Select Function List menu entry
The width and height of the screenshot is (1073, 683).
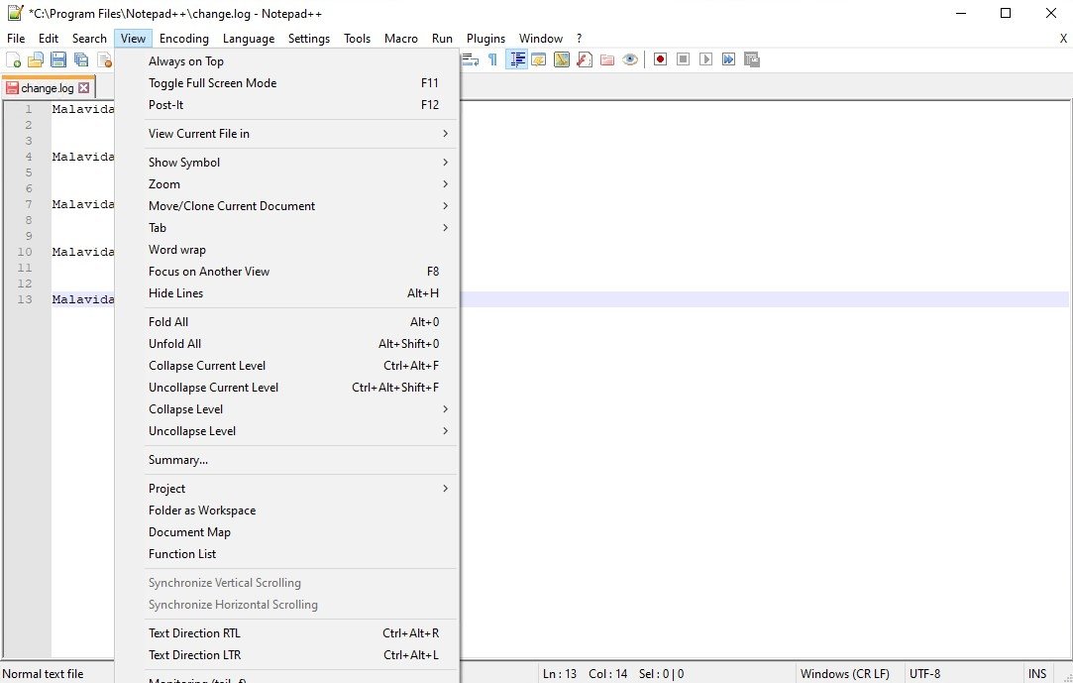point(286,554)
